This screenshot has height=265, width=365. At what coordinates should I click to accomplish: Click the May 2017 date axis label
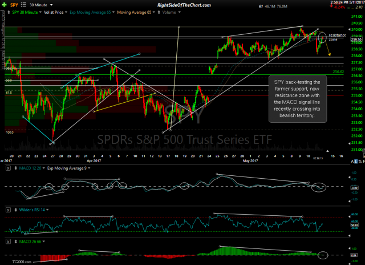pyautogui.click(x=250, y=160)
